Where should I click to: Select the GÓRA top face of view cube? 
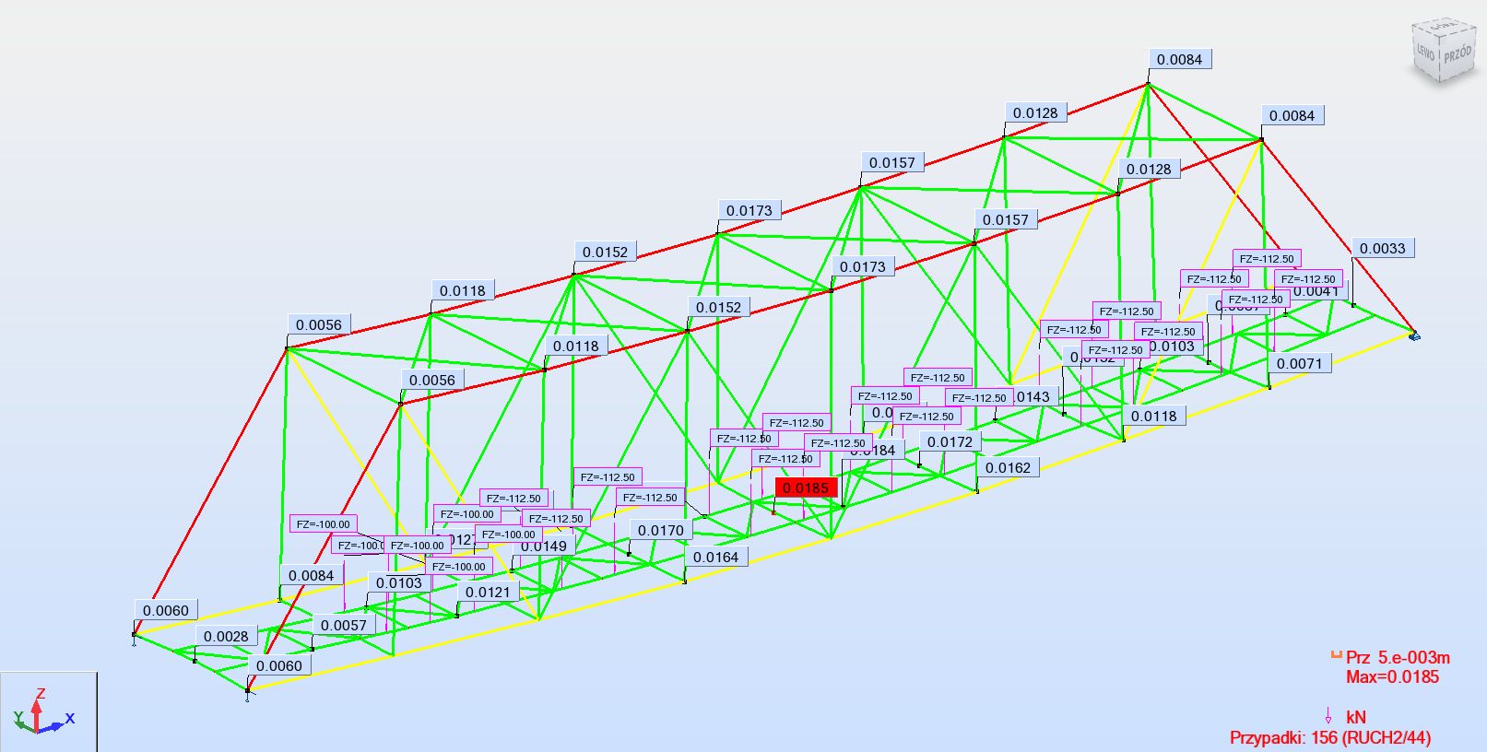coord(1443,27)
